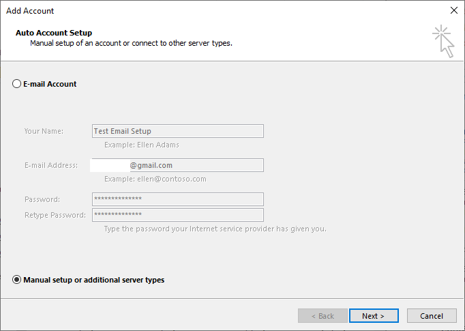Click the "E-mail Address:" label
This screenshot has height=331, width=465.
point(51,165)
